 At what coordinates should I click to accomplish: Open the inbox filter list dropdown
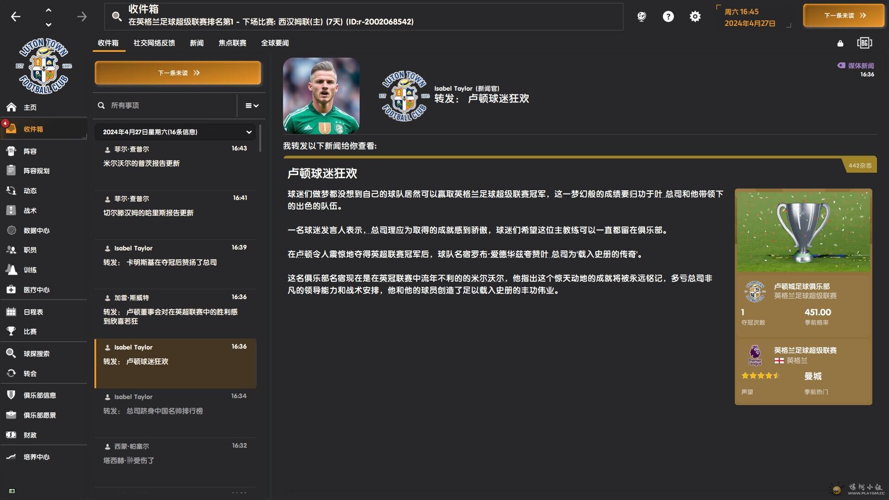click(252, 106)
